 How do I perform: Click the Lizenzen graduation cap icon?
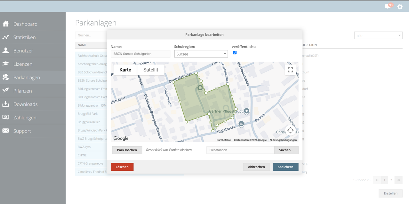click(6, 64)
